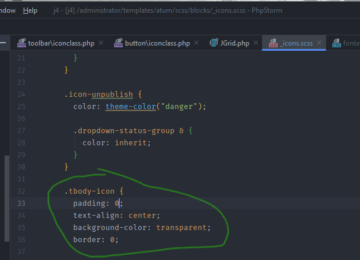The height and width of the screenshot is (260, 360).
Task: Click the text-align property name
Action: (x=96, y=216)
